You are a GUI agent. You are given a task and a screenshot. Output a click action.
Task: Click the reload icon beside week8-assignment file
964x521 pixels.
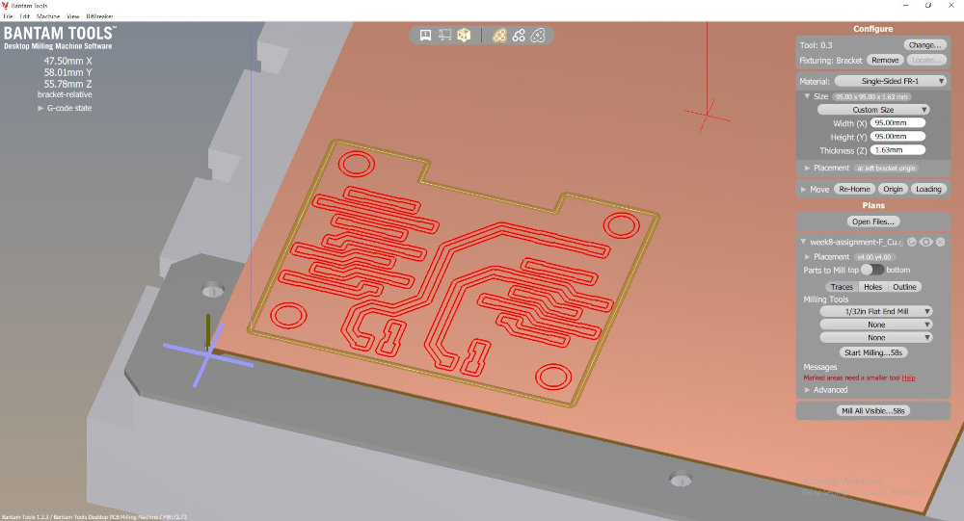click(912, 242)
